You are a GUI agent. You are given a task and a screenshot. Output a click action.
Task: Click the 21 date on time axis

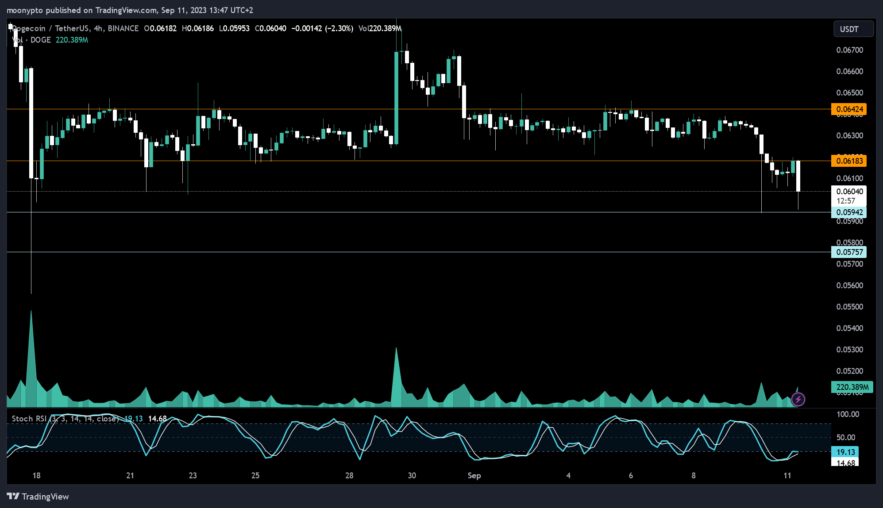[x=130, y=476]
